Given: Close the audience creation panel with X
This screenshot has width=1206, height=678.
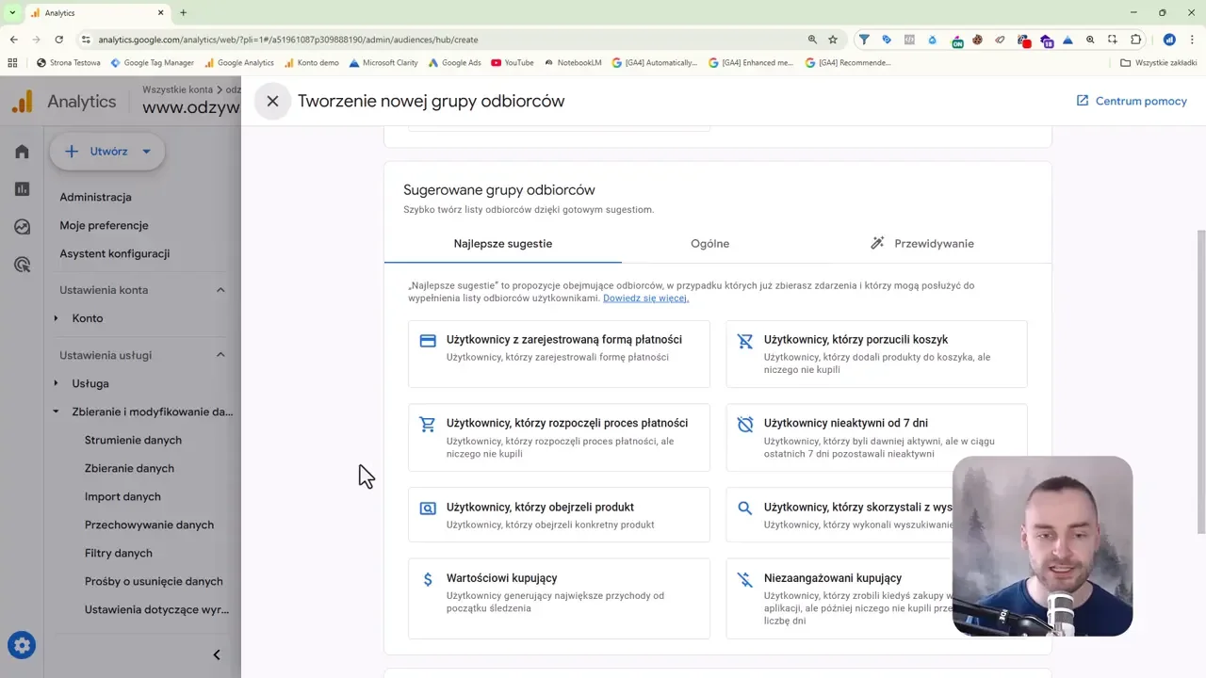Looking at the screenshot, I should point(272,101).
